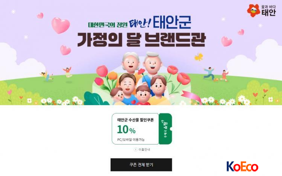Select the 태안군 수산물 할인쿠폰 coupon card
The image size is (282, 176).
tap(135, 129)
